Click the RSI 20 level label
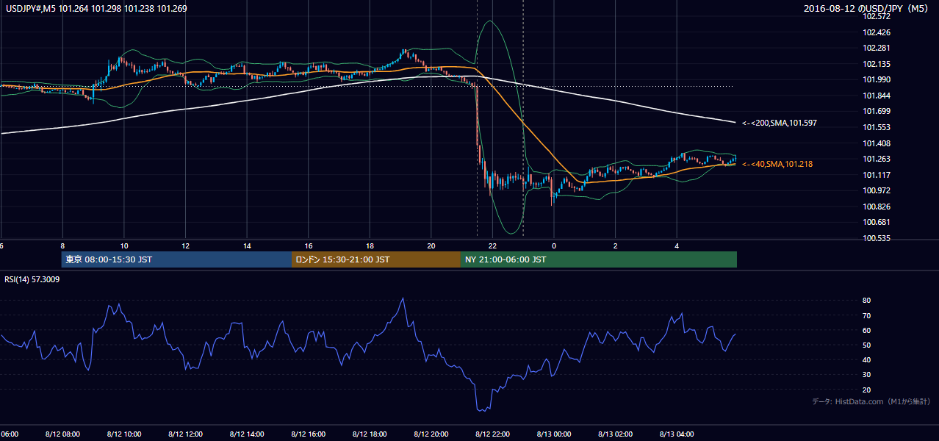This screenshot has height=441, width=939. point(867,390)
